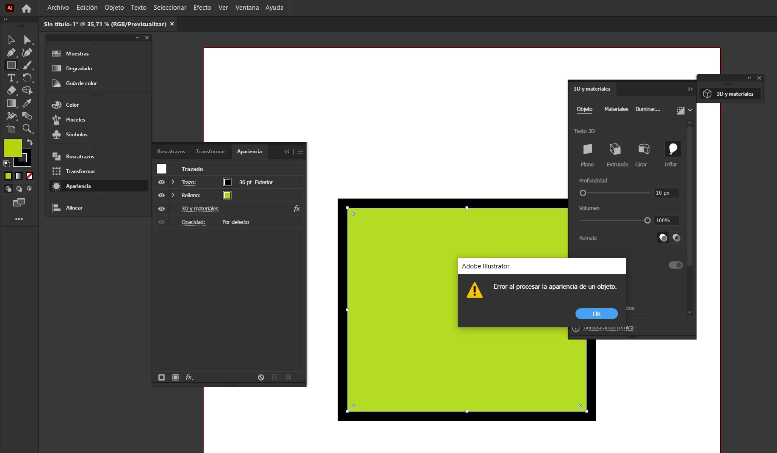Swap fill and stroke colors arrow

[30, 142]
